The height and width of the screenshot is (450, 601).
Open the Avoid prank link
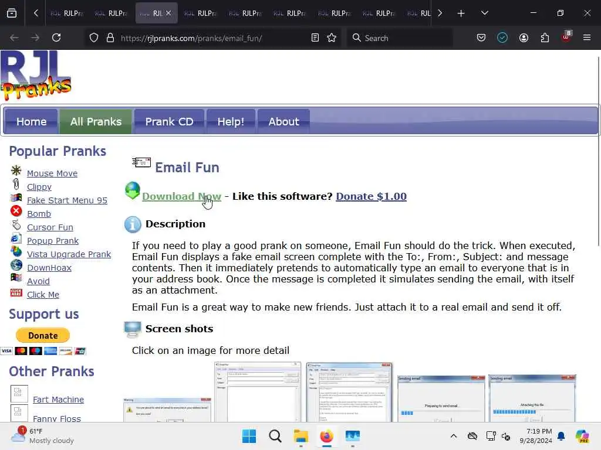point(38,281)
